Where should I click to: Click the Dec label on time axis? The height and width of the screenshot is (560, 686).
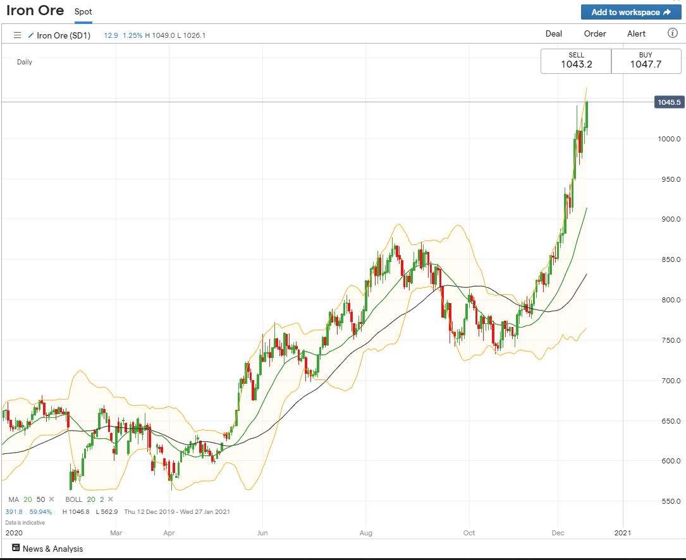pos(558,533)
